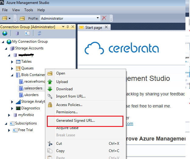Click the partially hidden .com email link
The width and height of the screenshot is (190, 159).
click(130, 124)
